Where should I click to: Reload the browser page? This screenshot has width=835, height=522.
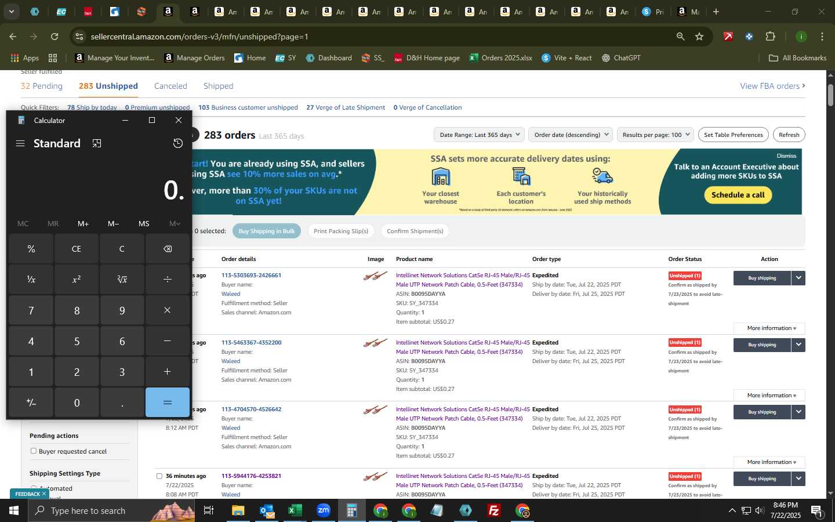pyautogui.click(x=55, y=37)
